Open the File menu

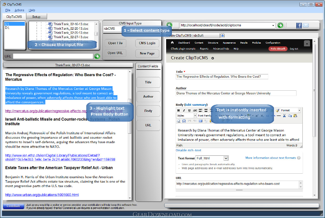click(x=8, y=10)
